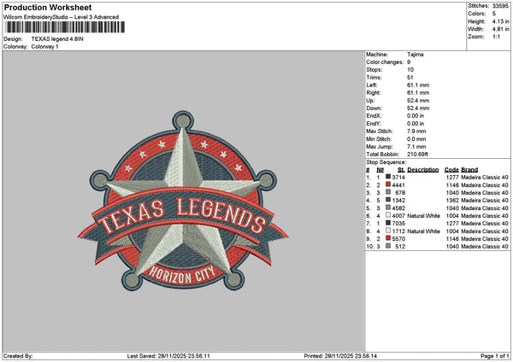Select the swatch next to 1342 stitches
The image size is (513, 362).
[x=388, y=200]
